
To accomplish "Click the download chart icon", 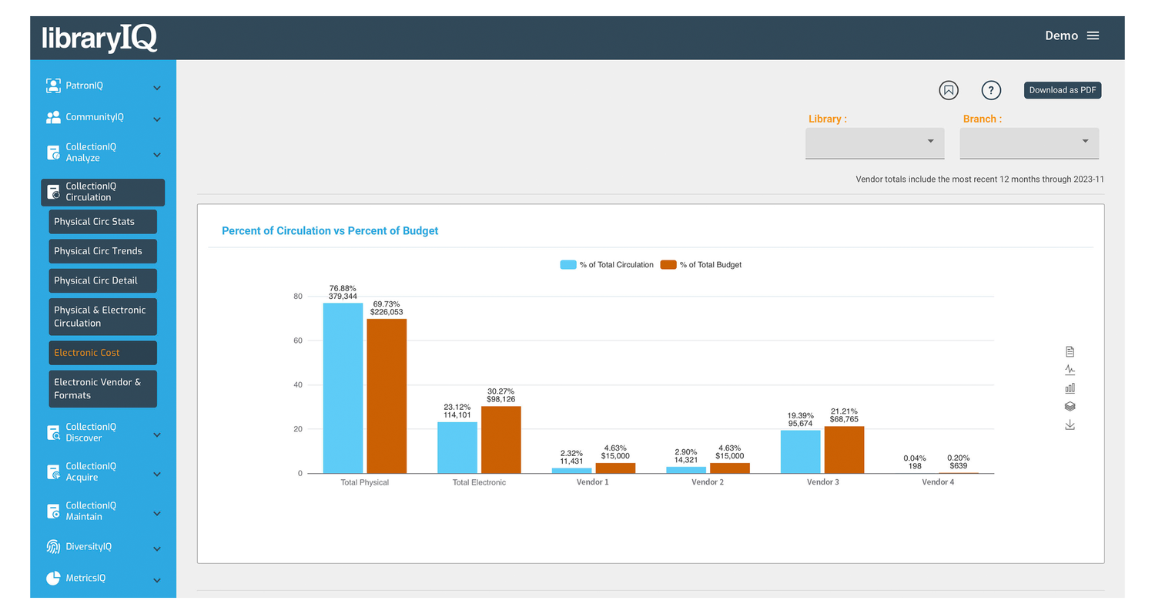I will pyautogui.click(x=1070, y=424).
